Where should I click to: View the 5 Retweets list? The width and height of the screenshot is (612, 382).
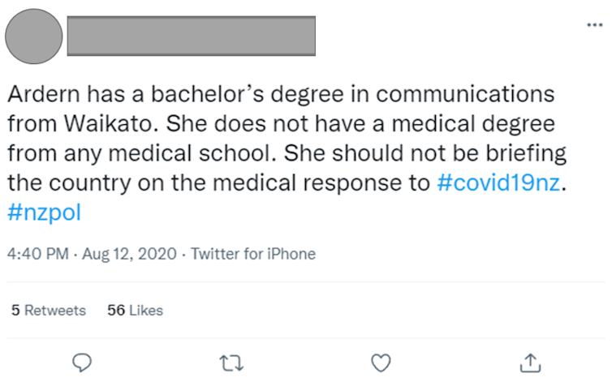(49, 310)
